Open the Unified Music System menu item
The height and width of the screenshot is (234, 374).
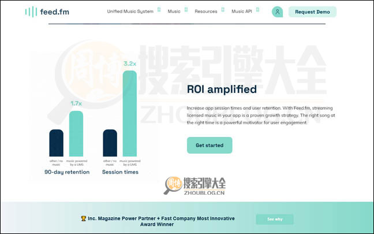(131, 12)
